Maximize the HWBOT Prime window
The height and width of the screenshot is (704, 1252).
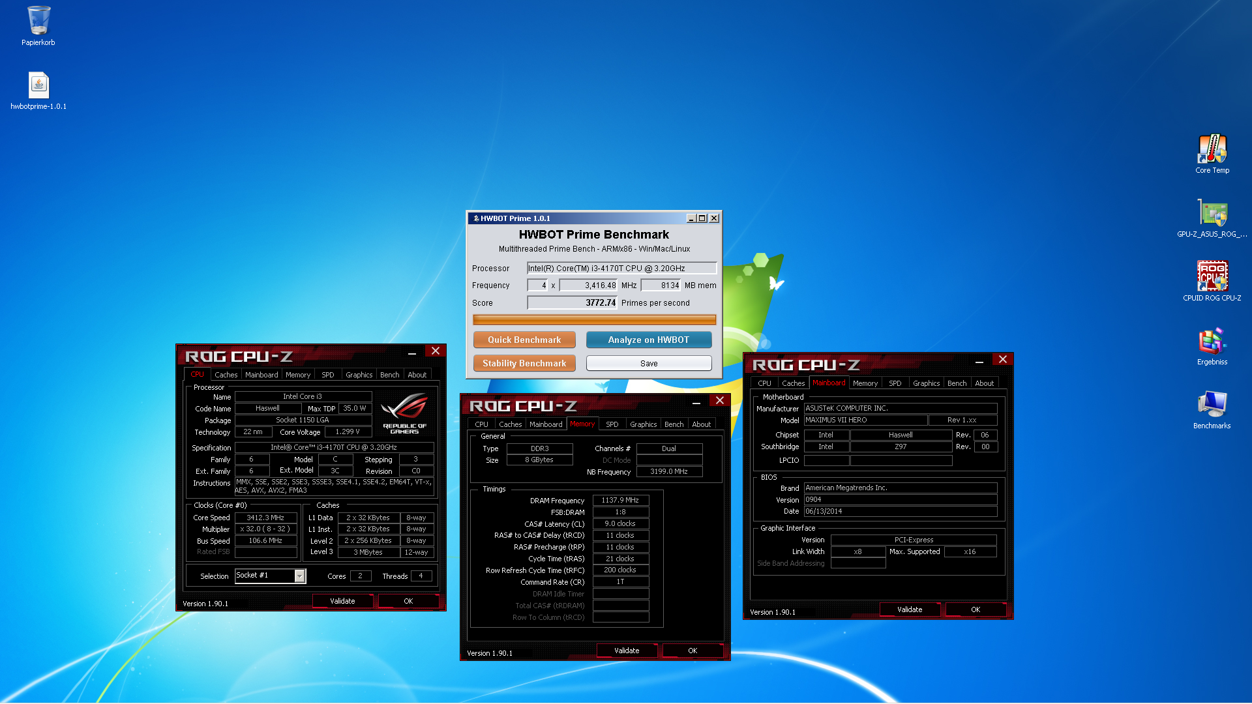point(702,218)
